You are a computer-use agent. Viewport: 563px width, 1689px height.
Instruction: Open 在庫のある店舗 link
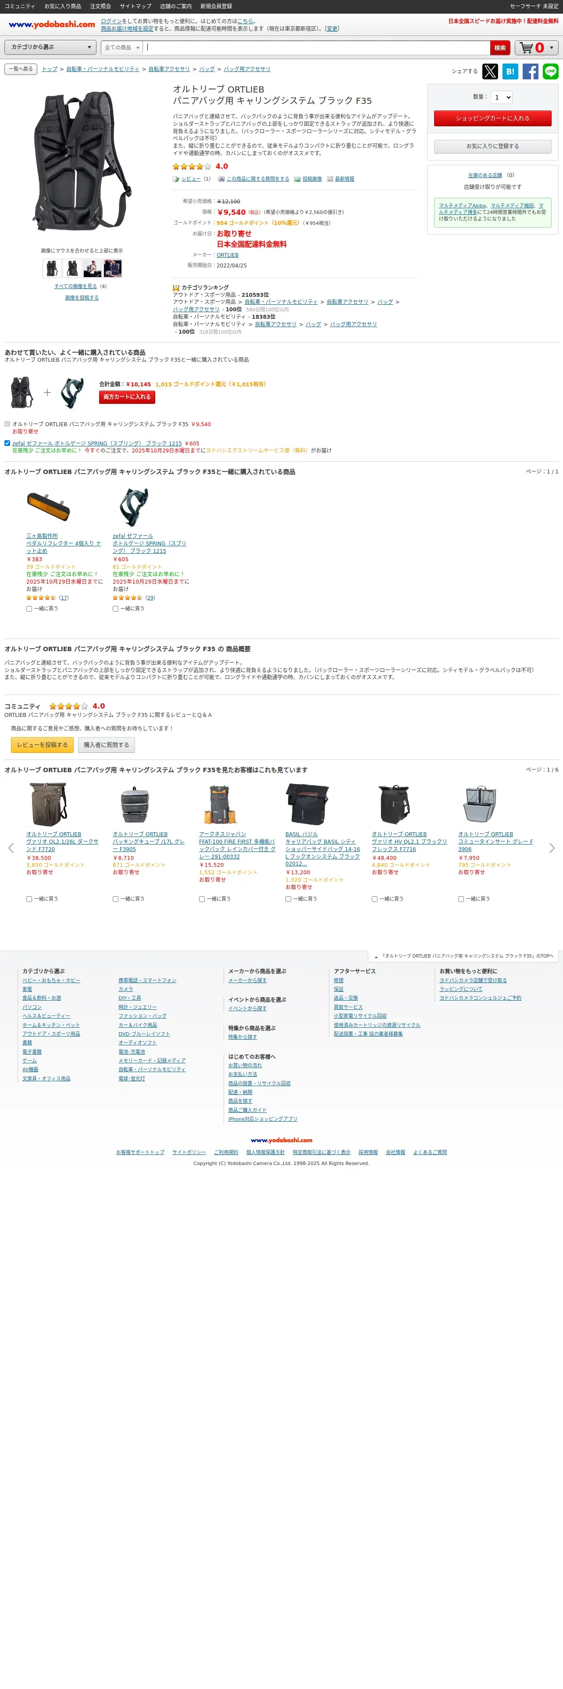pos(485,175)
